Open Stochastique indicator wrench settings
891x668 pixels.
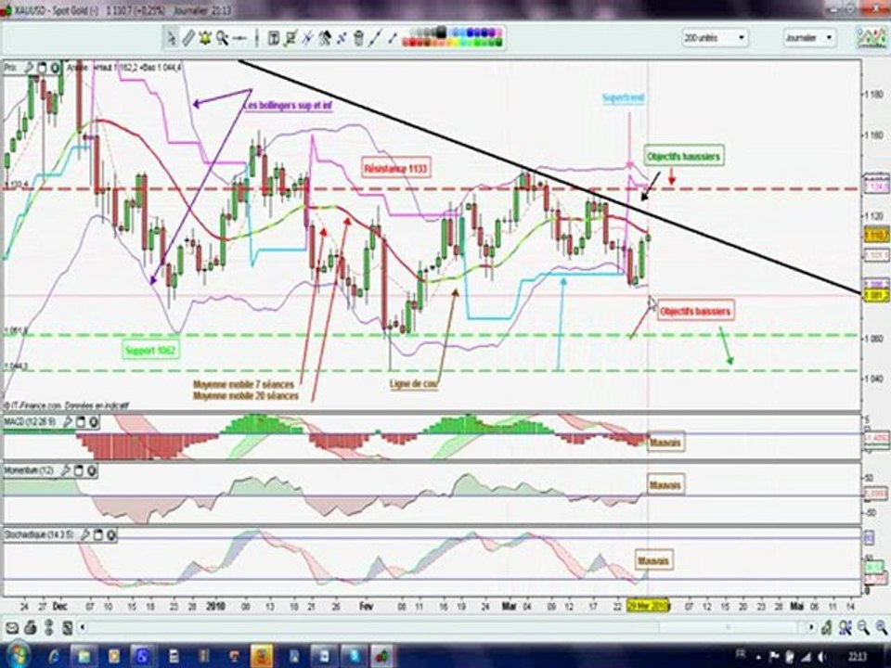click(85, 534)
